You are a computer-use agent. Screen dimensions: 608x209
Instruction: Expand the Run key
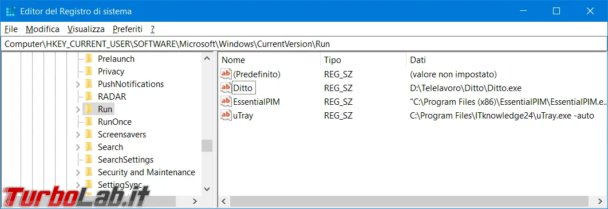point(78,109)
